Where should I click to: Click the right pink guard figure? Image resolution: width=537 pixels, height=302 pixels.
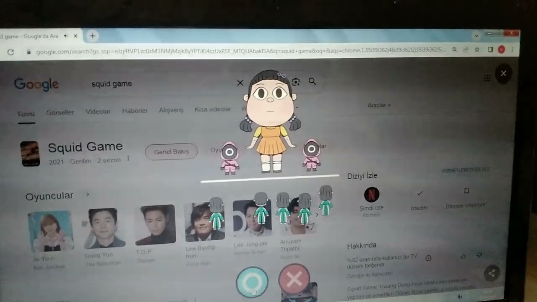[x=311, y=155]
